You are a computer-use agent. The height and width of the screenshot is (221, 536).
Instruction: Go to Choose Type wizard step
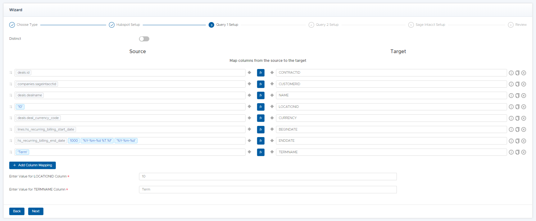pos(24,25)
